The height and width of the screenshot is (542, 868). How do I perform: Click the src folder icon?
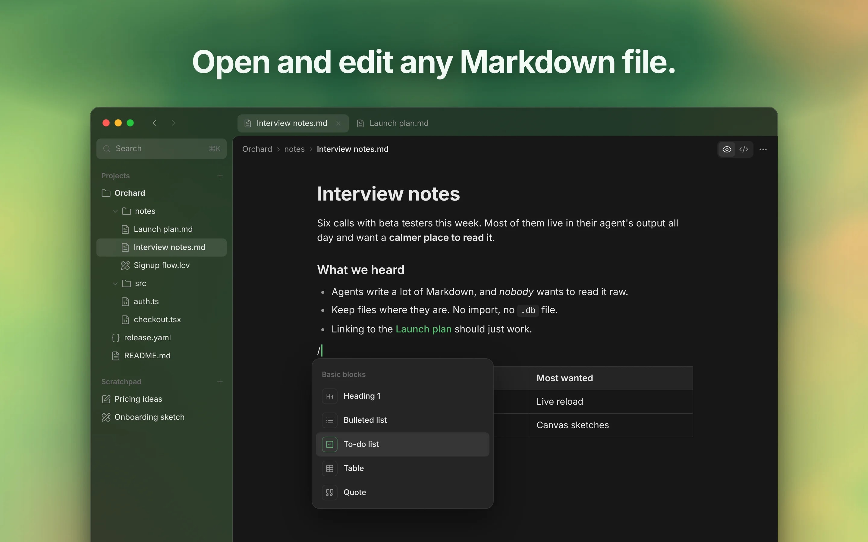pos(126,284)
